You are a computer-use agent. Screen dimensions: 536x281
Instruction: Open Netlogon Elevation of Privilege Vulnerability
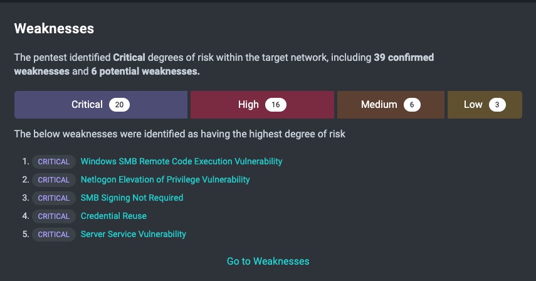point(165,179)
